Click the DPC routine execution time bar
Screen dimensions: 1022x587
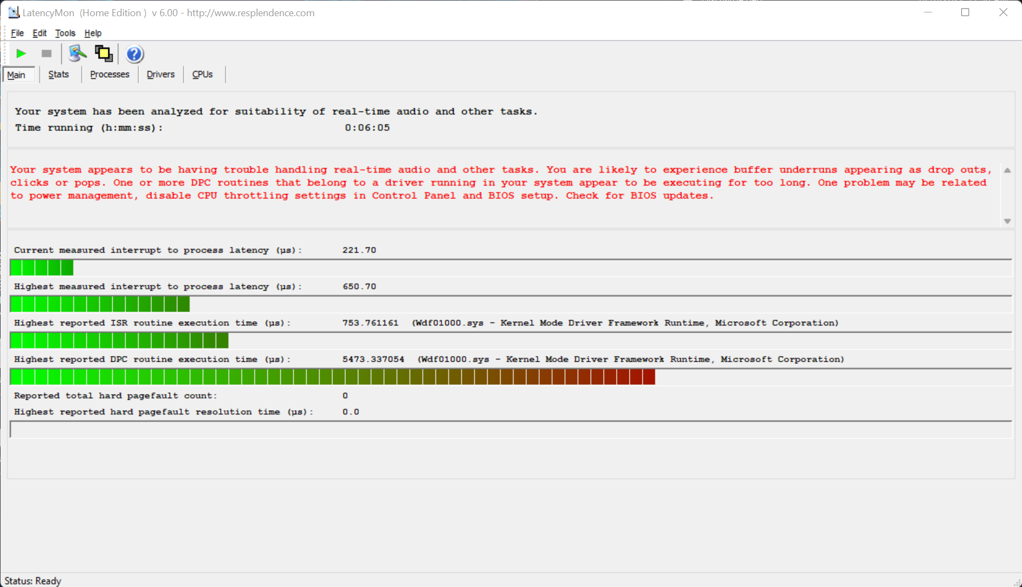332,377
